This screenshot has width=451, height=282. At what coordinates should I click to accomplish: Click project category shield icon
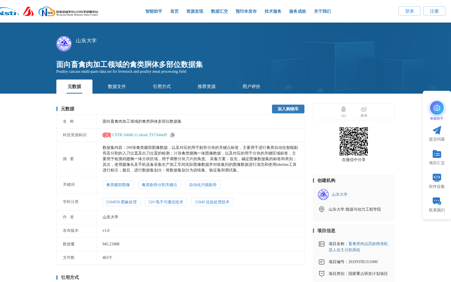pyautogui.click(x=322, y=274)
